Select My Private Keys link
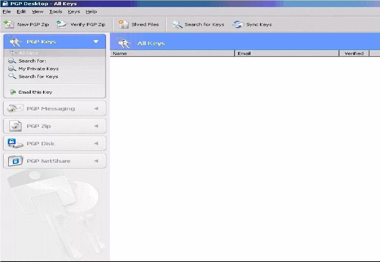The width and height of the screenshot is (380, 262). pos(39,69)
